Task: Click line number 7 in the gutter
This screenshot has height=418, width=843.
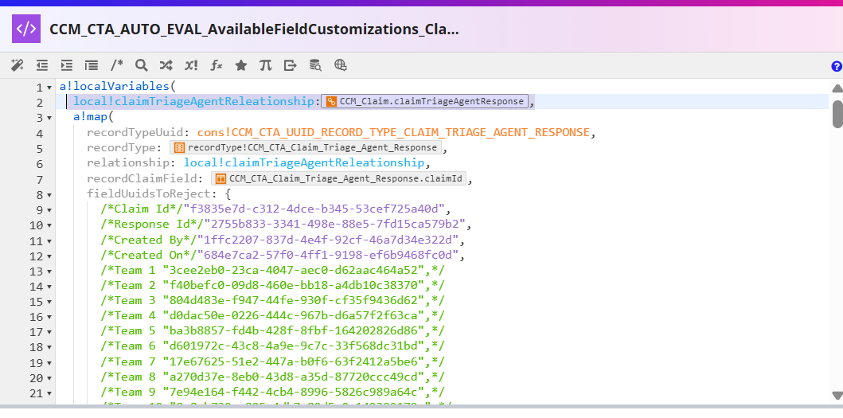Action: click(x=39, y=179)
